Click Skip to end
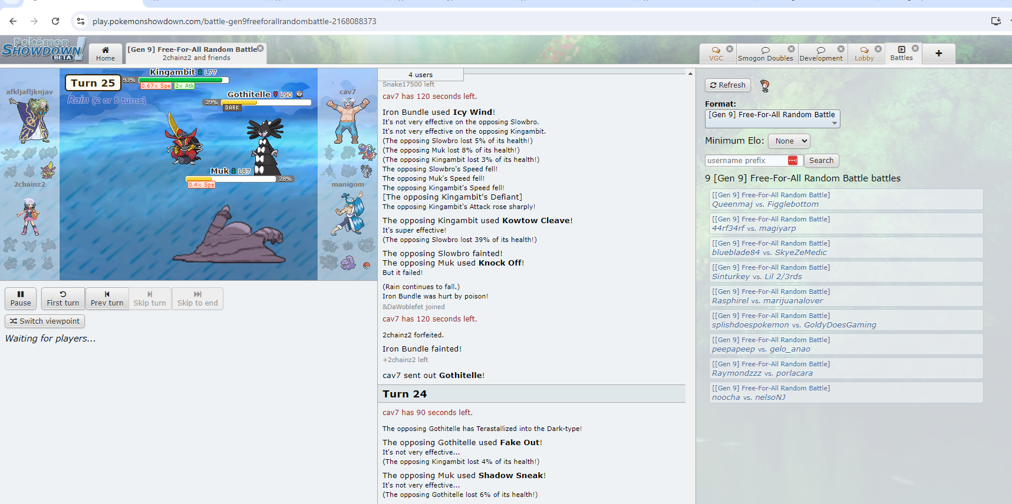 [x=197, y=299]
